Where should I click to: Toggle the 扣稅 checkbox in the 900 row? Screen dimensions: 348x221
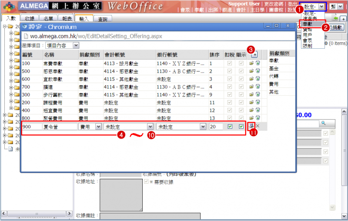230,127
